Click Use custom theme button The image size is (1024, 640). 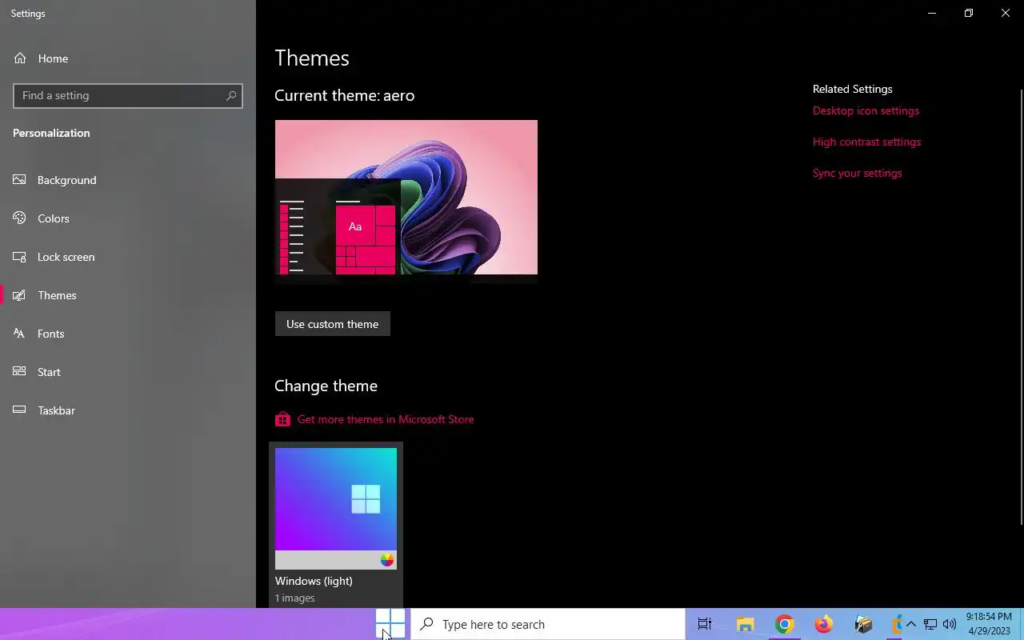tap(333, 324)
